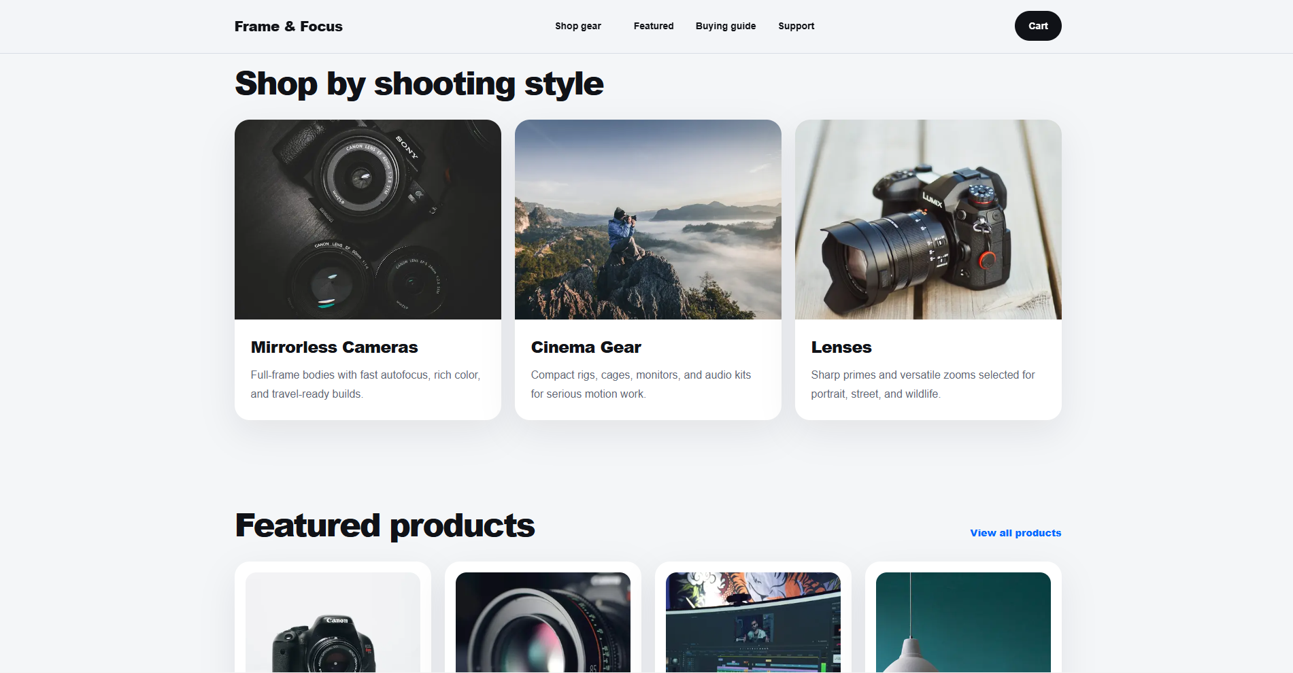The image size is (1293, 673).
Task: Select Support in the top navigation
Action: click(796, 26)
